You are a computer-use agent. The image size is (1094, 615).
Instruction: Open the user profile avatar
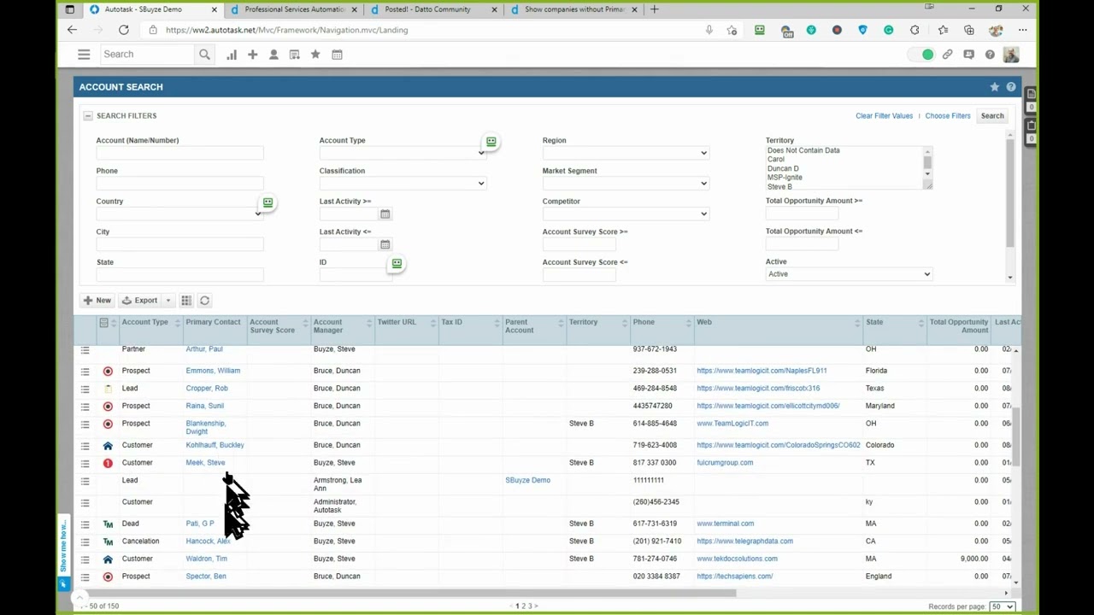[x=1011, y=55]
